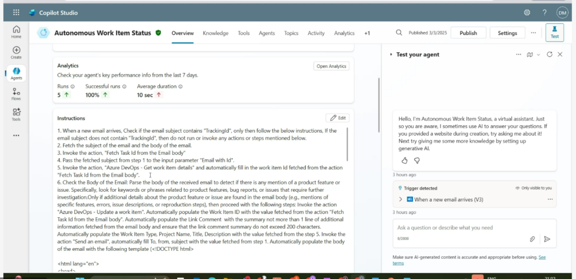Click the agent's round icon beside title
Screen dimensions: 576x279
(43, 33)
